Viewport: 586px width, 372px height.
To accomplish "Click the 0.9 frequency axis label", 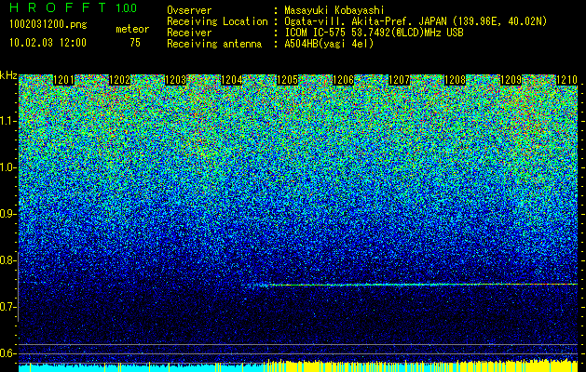I will (7, 214).
